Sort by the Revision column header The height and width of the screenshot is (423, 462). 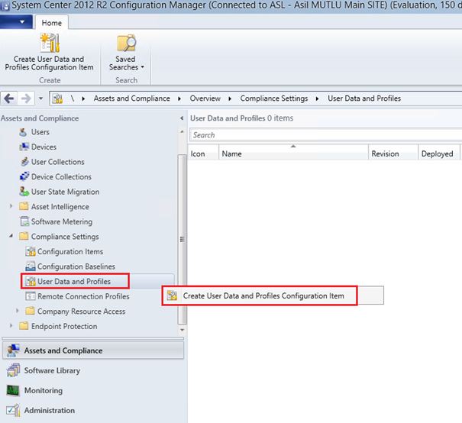tap(393, 153)
